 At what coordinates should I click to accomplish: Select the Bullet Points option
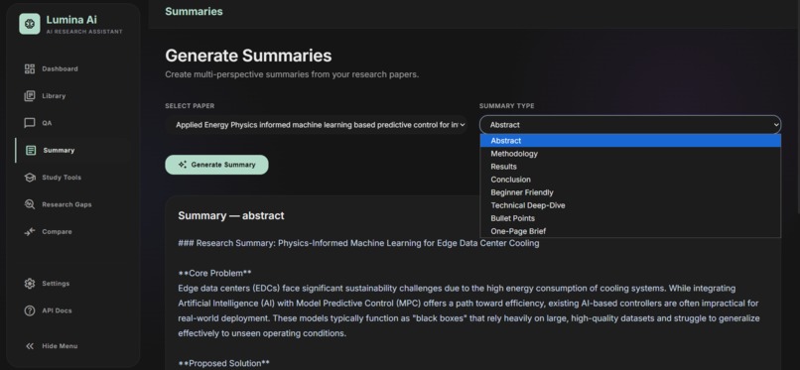(630, 218)
